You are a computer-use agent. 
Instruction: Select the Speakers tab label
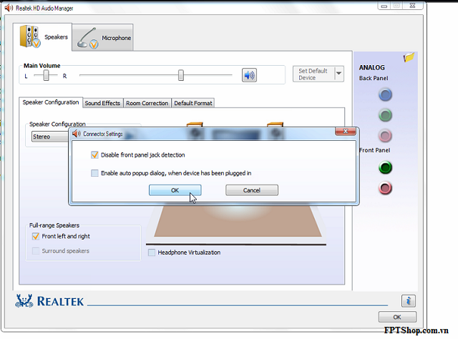56,37
